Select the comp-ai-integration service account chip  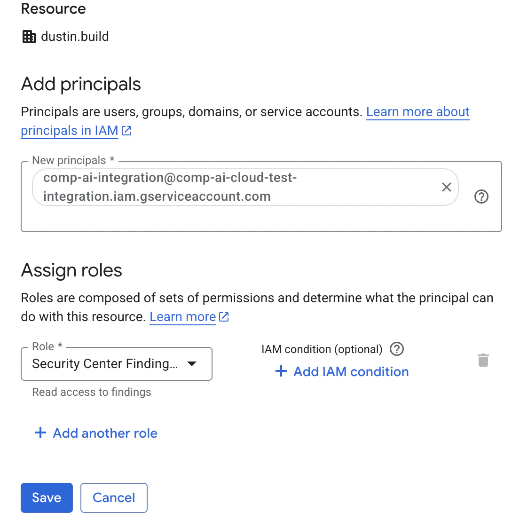[x=245, y=187]
